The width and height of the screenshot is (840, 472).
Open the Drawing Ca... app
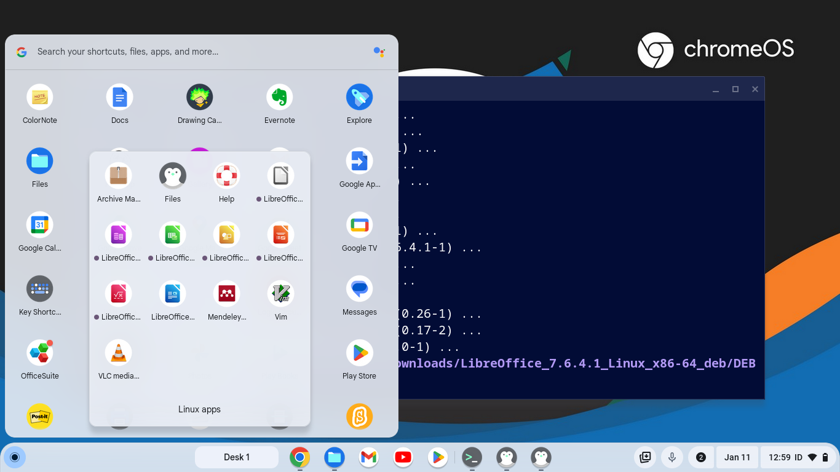pos(200,97)
